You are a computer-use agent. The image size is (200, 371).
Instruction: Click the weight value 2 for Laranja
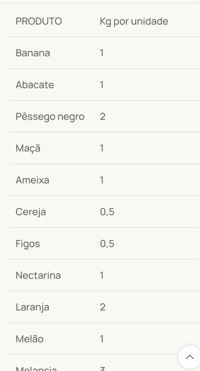pyautogui.click(x=102, y=307)
